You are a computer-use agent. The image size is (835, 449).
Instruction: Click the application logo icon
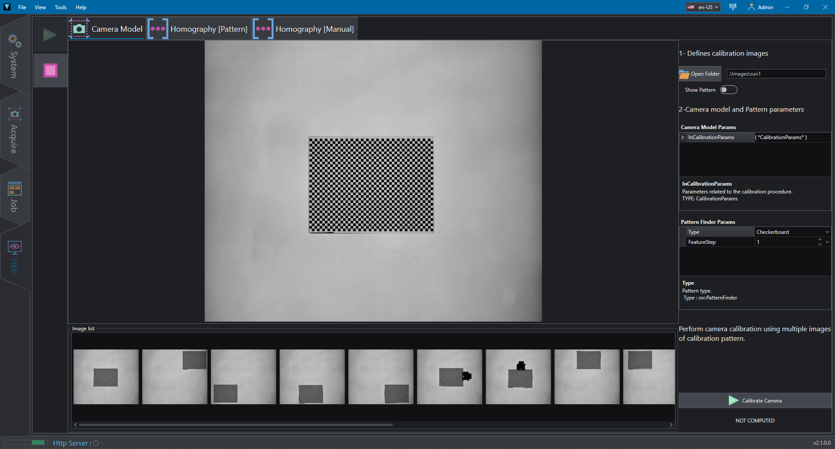tap(7, 7)
